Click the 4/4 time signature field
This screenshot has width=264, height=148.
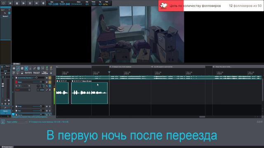coord(87,4)
